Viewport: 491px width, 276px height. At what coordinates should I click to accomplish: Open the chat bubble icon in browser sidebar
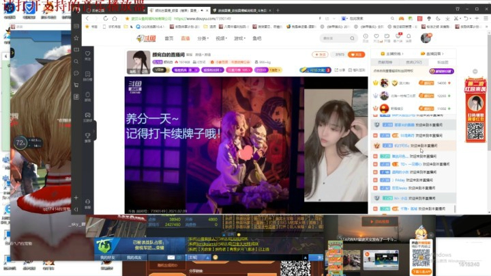[x=76, y=73]
